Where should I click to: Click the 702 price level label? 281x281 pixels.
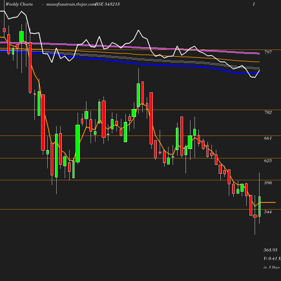pos(268,112)
